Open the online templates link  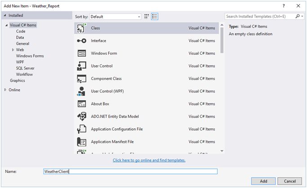(149, 160)
